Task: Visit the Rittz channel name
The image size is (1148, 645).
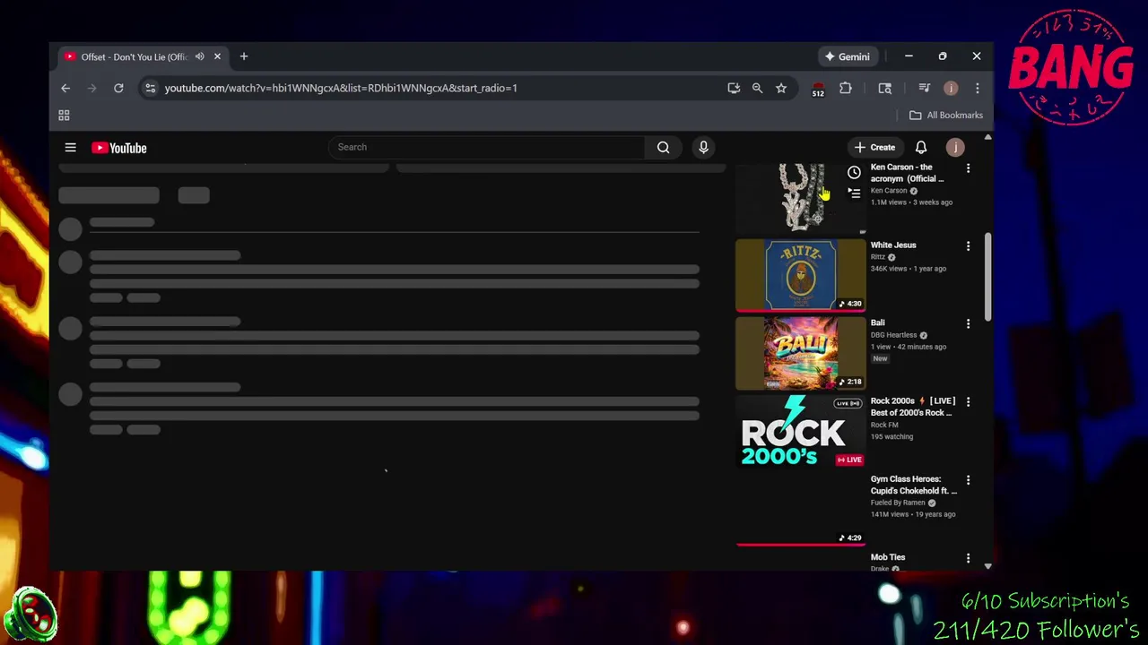Action: coord(877,257)
